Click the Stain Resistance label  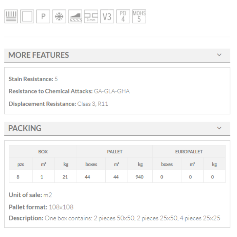point(31,79)
